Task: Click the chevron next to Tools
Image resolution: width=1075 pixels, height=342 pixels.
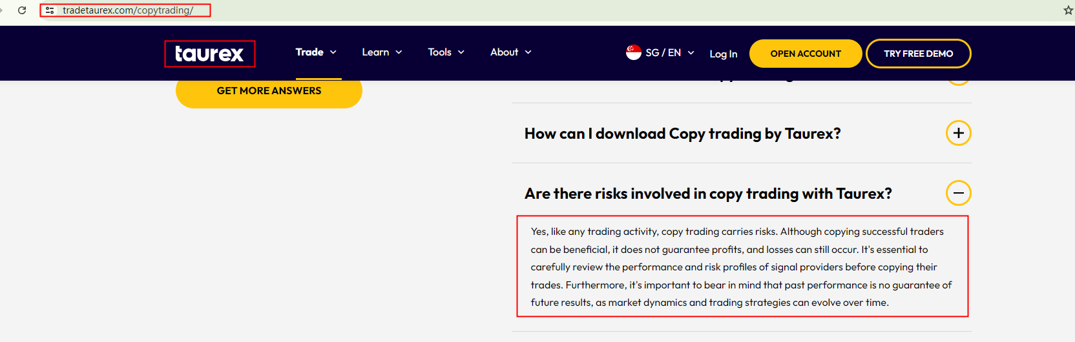Action: tap(461, 52)
